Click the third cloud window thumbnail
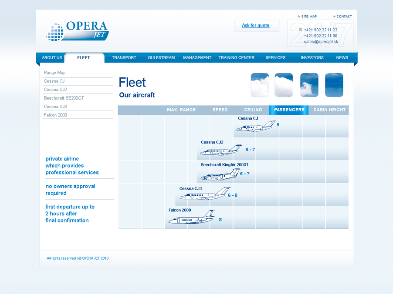 point(309,85)
